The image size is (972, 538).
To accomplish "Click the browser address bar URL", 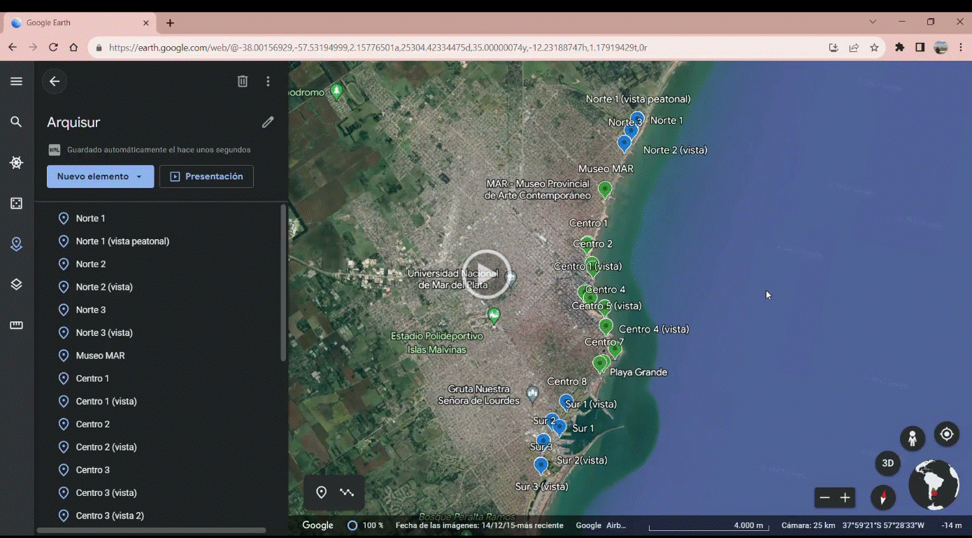I will pyautogui.click(x=378, y=48).
